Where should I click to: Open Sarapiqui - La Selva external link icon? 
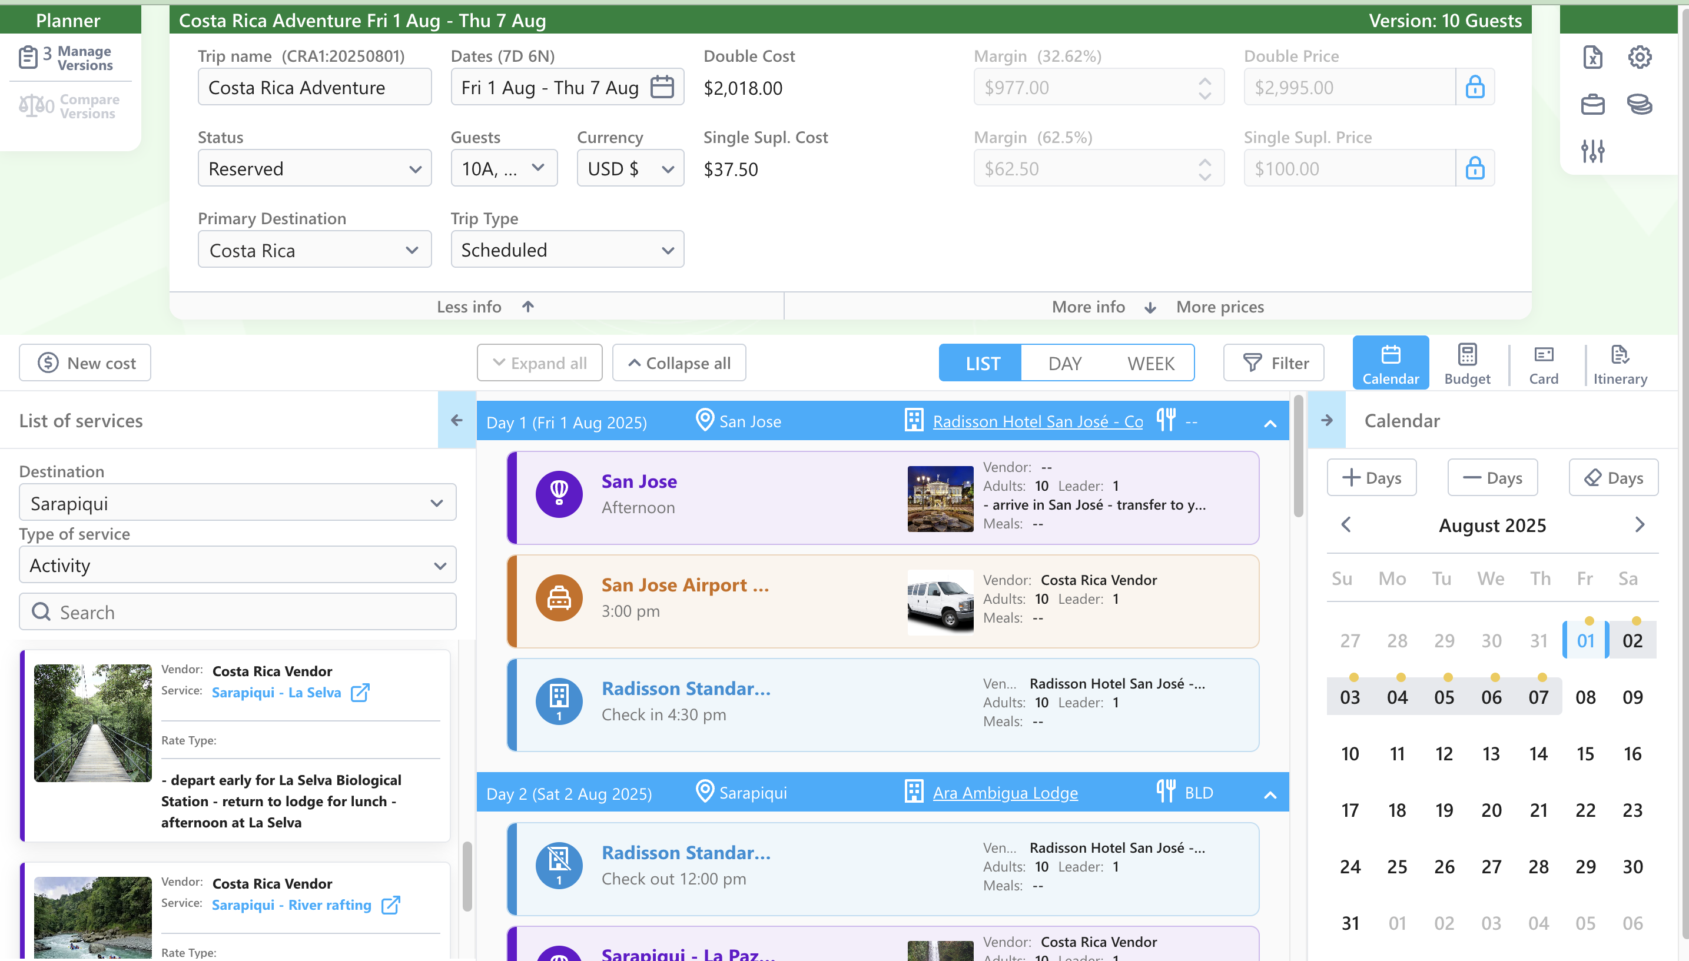(x=360, y=693)
